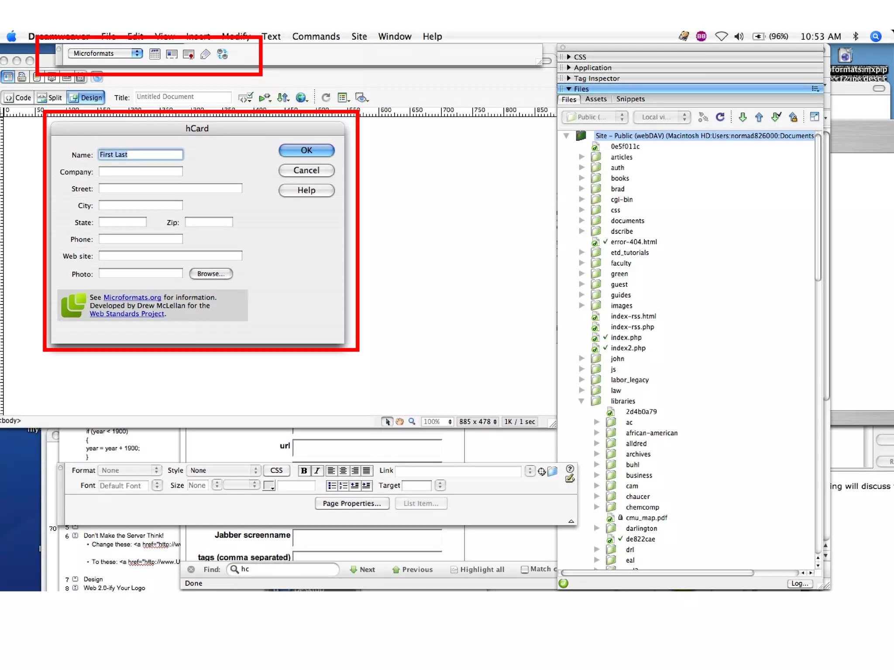Click the hCalendar icon in Microformats toolbar
894x670 pixels.
pos(155,54)
